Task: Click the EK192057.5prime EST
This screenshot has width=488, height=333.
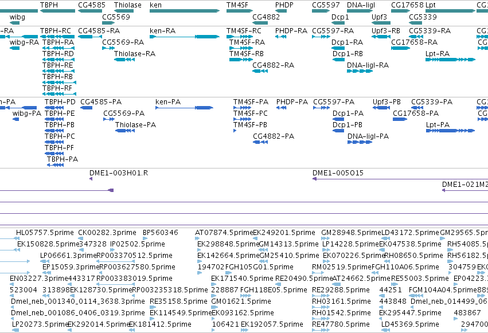Action: coord(245,330)
